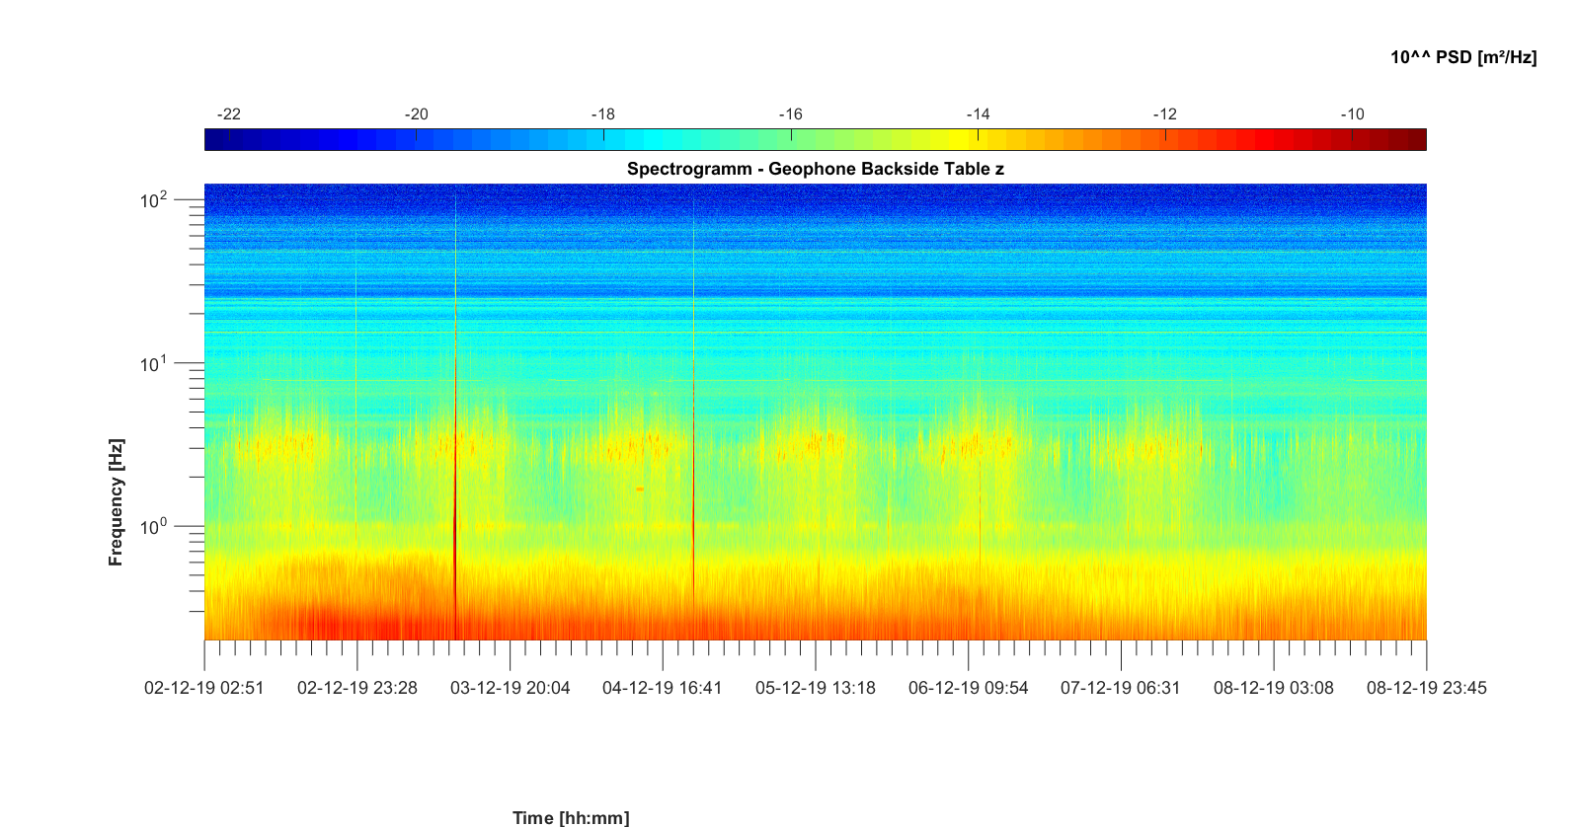Click the 'Time [hh:mm]' x-axis label

(x=571, y=817)
